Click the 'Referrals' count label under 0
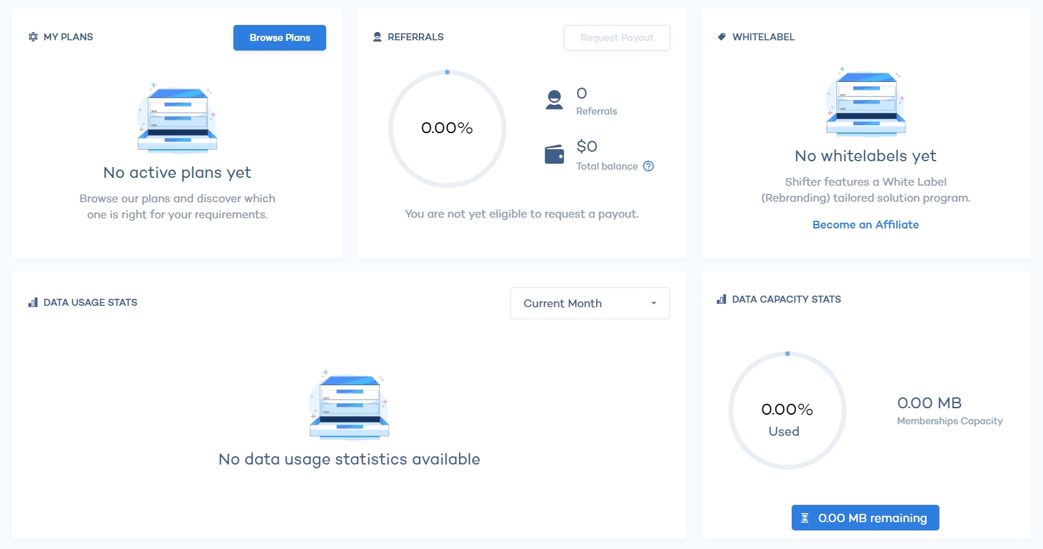Screen dimensions: 1043x549 (597, 111)
